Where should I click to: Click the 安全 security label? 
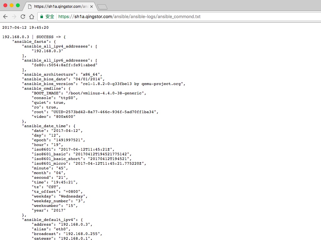pos(50,17)
